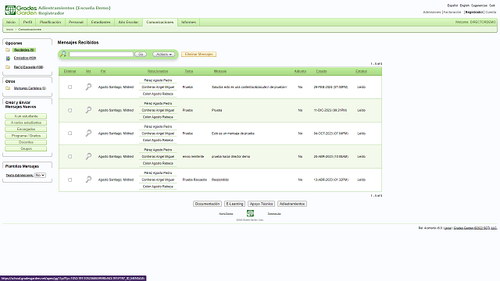
Task: Click the Mensajes Carteles folder icon
Action: [x=8, y=88]
